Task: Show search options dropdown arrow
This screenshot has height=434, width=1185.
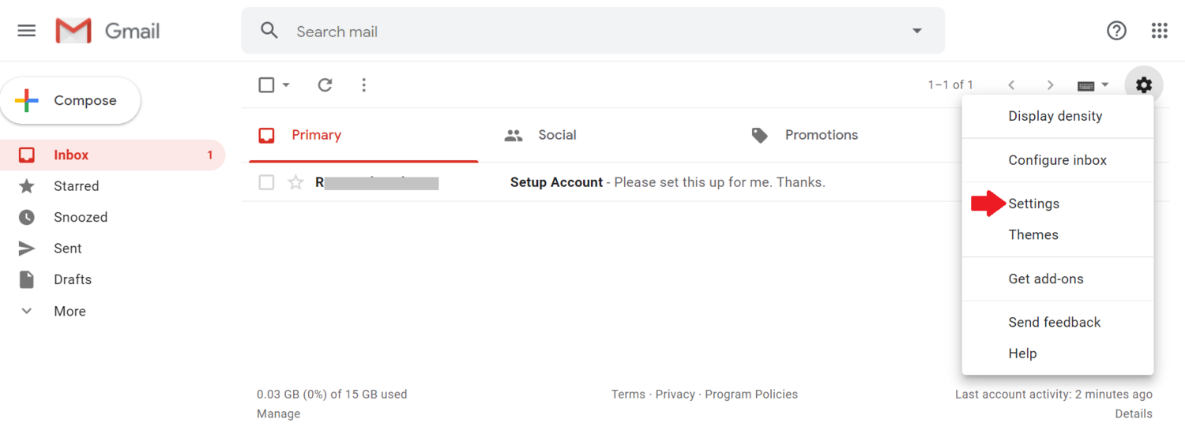Action: click(x=916, y=31)
